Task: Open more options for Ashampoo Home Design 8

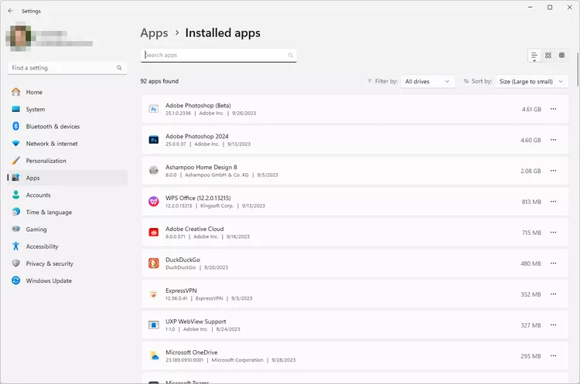Action: (x=554, y=171)
